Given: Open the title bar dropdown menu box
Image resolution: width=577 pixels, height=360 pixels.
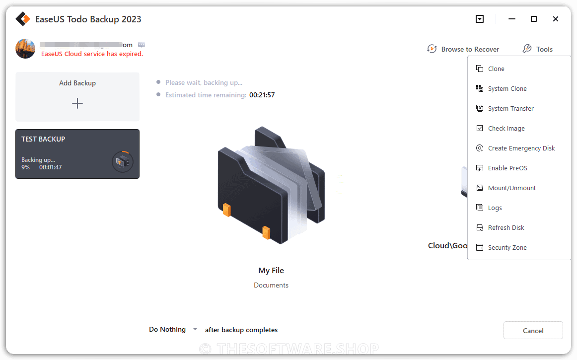Looking at the screenshot, I should [480, 19].
